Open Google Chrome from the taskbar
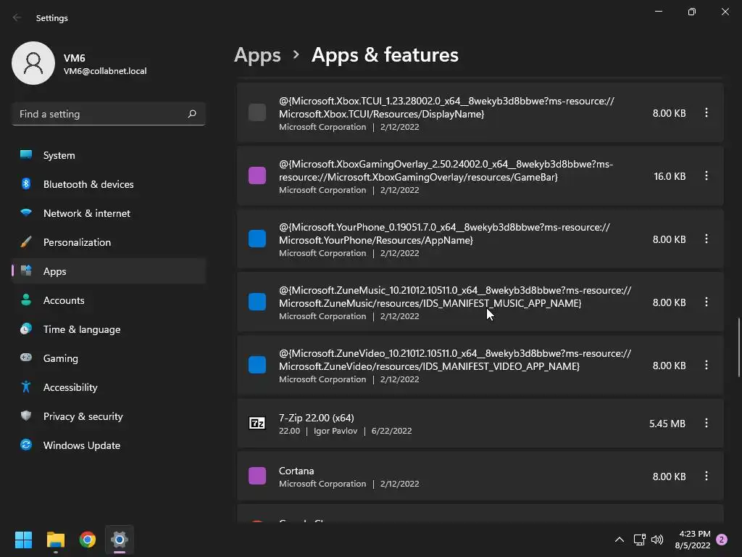The width and height of the screenshot is (742, 557). tap(88, 540)
